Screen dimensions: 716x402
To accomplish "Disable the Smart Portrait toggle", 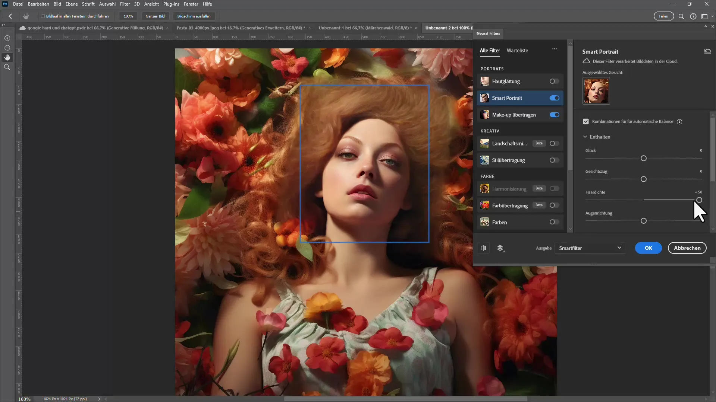I will click(554, 98).
